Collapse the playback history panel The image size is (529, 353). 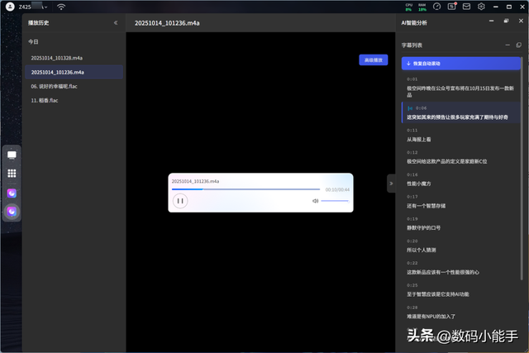[115, 23]
